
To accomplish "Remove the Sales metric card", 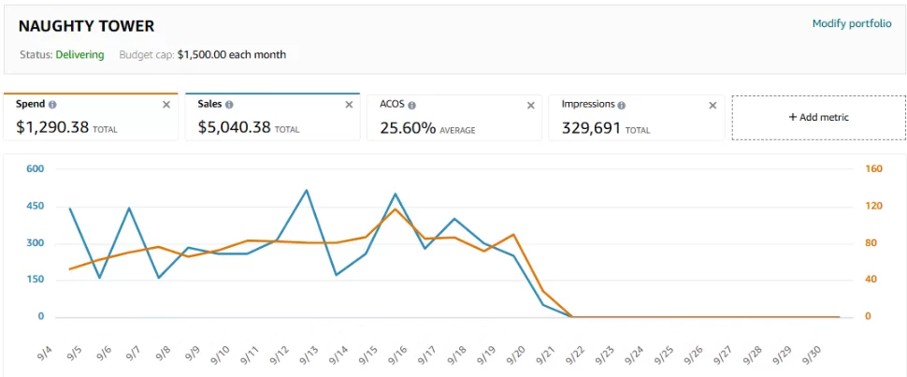I will tap(348, 105).
